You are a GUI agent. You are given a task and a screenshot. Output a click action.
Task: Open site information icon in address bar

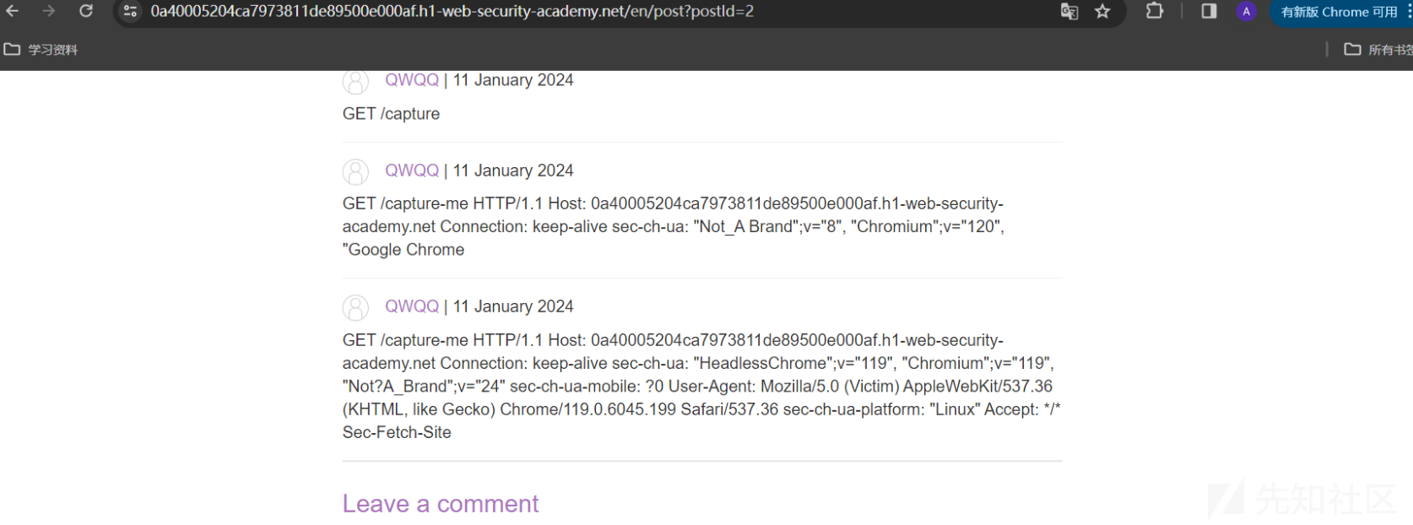(x=130, y=11)
